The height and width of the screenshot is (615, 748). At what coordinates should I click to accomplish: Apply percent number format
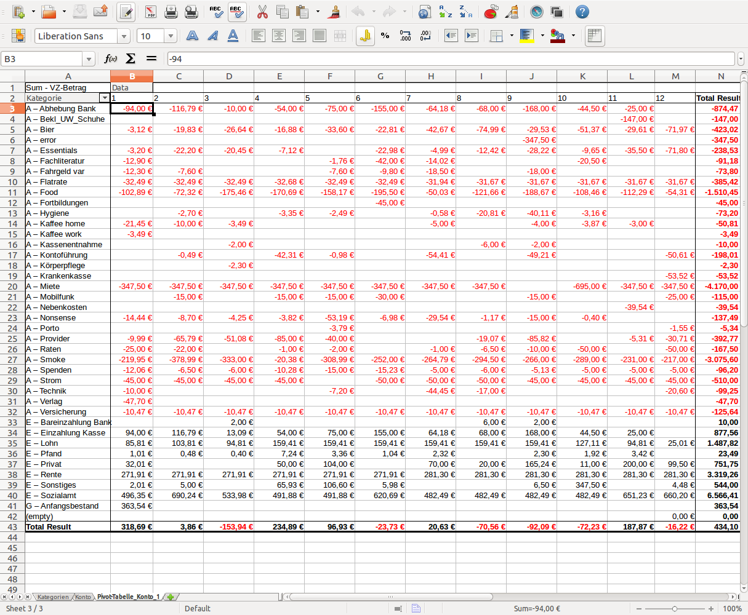[x=385, y=36]
